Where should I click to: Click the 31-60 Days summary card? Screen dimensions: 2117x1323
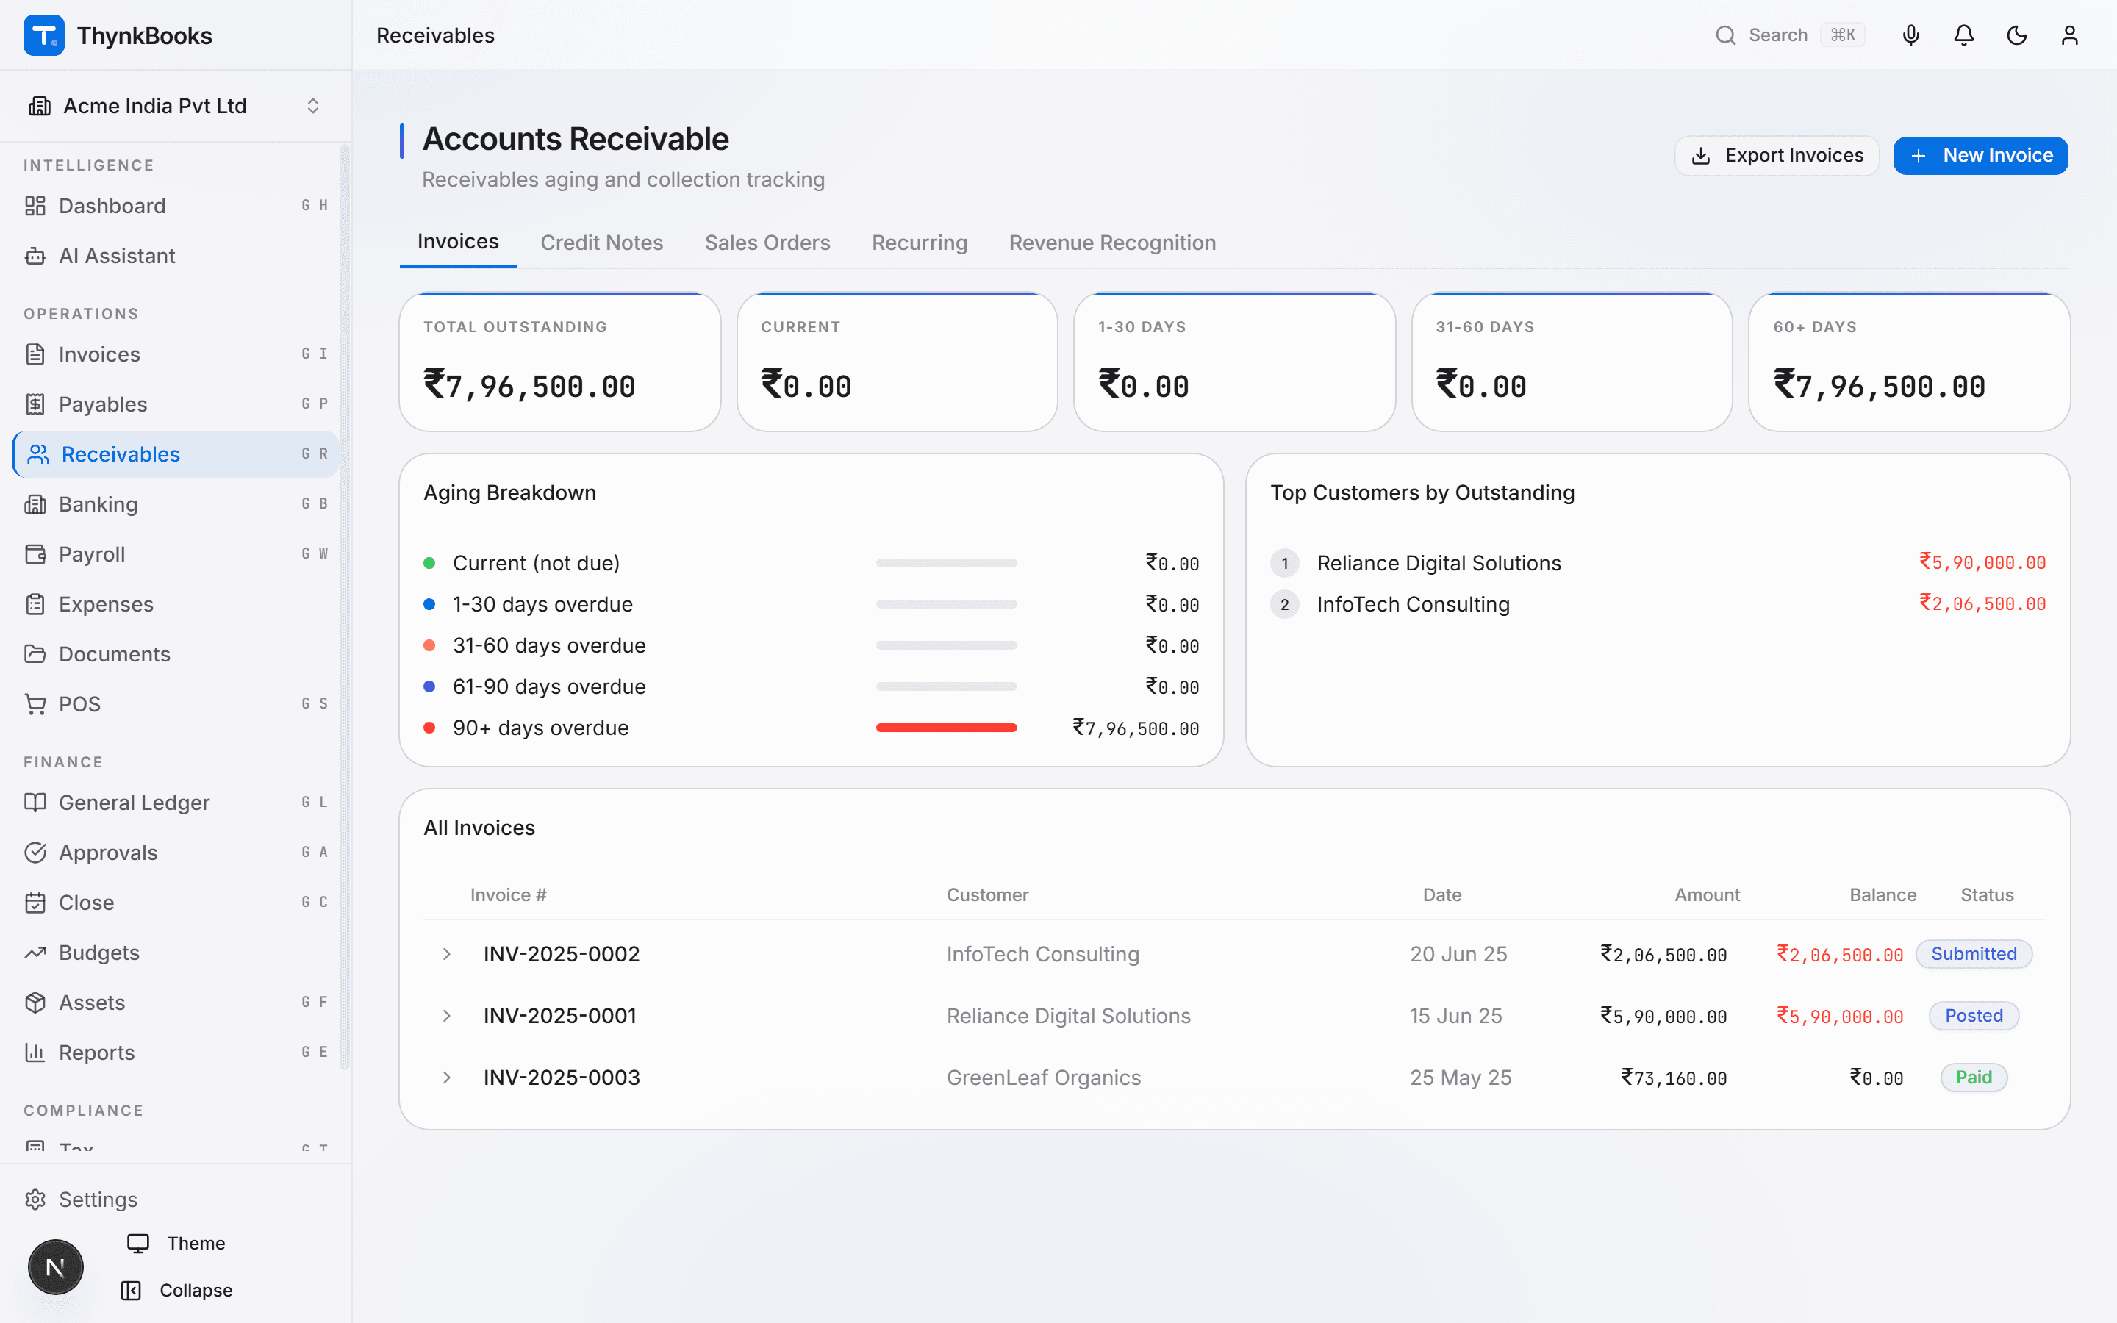1572,362
